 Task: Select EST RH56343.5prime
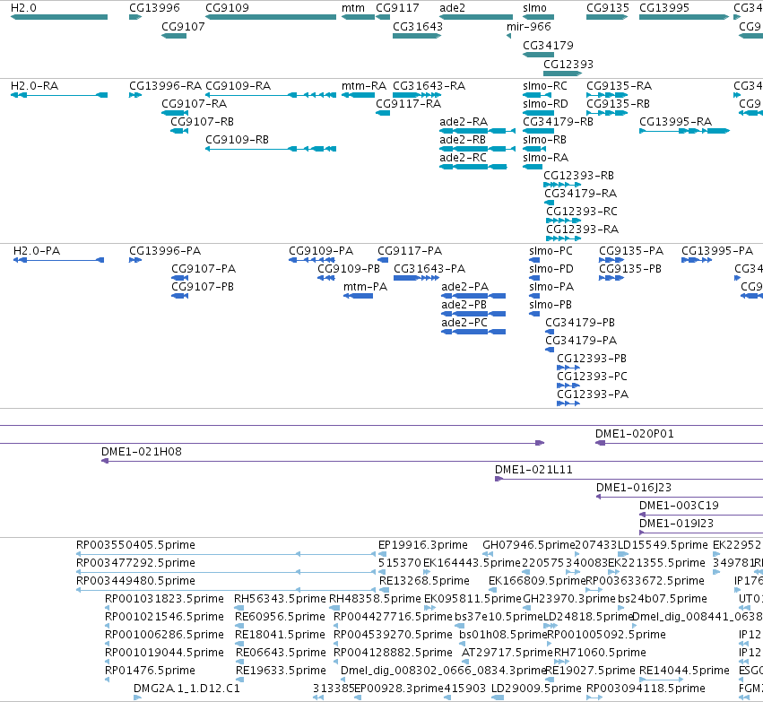click(238, 608)
